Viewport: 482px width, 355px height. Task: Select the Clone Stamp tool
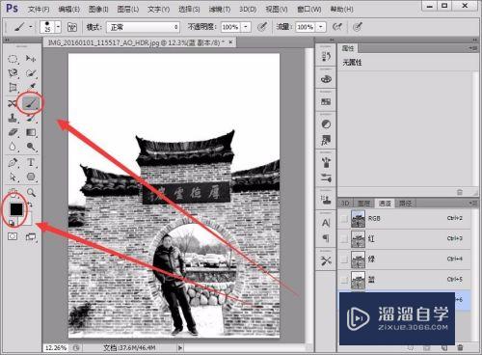click(13, 118)
